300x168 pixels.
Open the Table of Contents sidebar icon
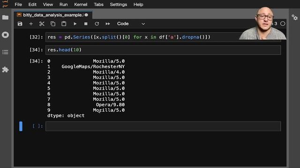[5, 52]
